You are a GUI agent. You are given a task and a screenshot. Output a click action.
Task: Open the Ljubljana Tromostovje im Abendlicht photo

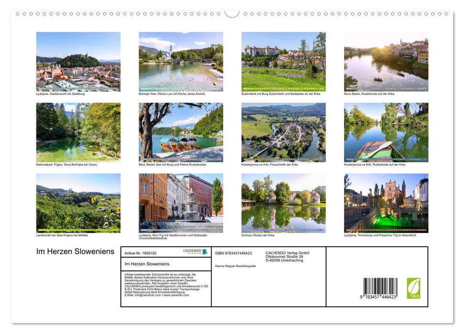click(x=386, y=202)
